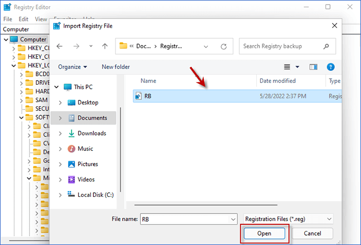This screenshot has width=361, height=245.
Task: Expand the HARD key
Action: [21, 91]
